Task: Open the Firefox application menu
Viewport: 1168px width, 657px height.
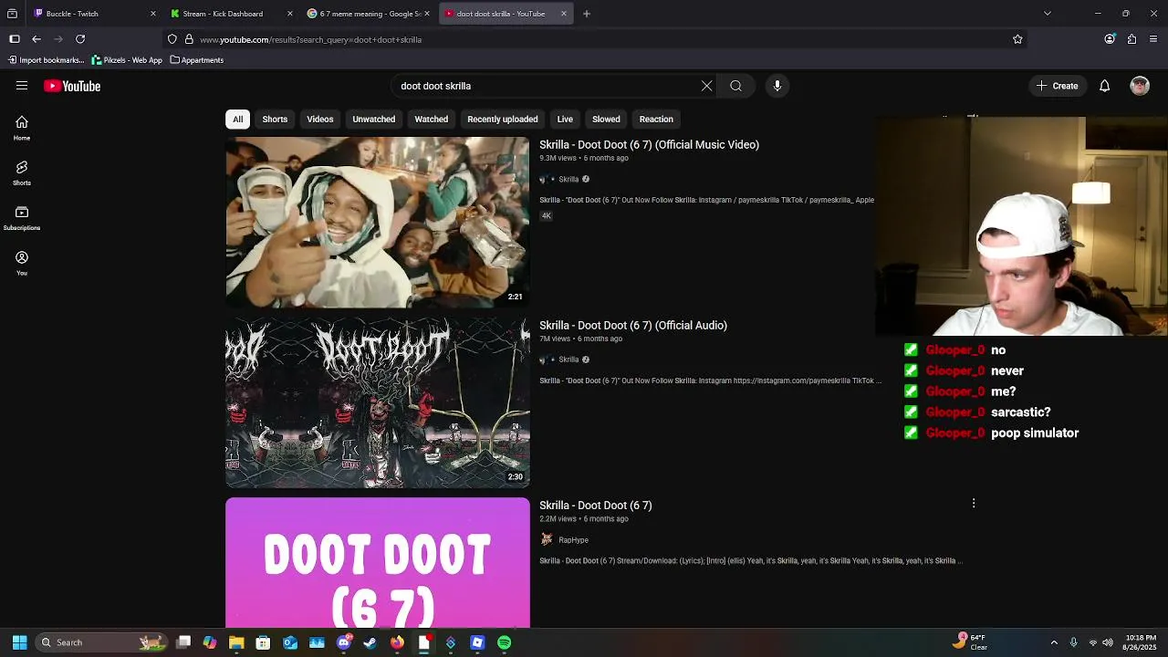Action: pos(1153,39)
